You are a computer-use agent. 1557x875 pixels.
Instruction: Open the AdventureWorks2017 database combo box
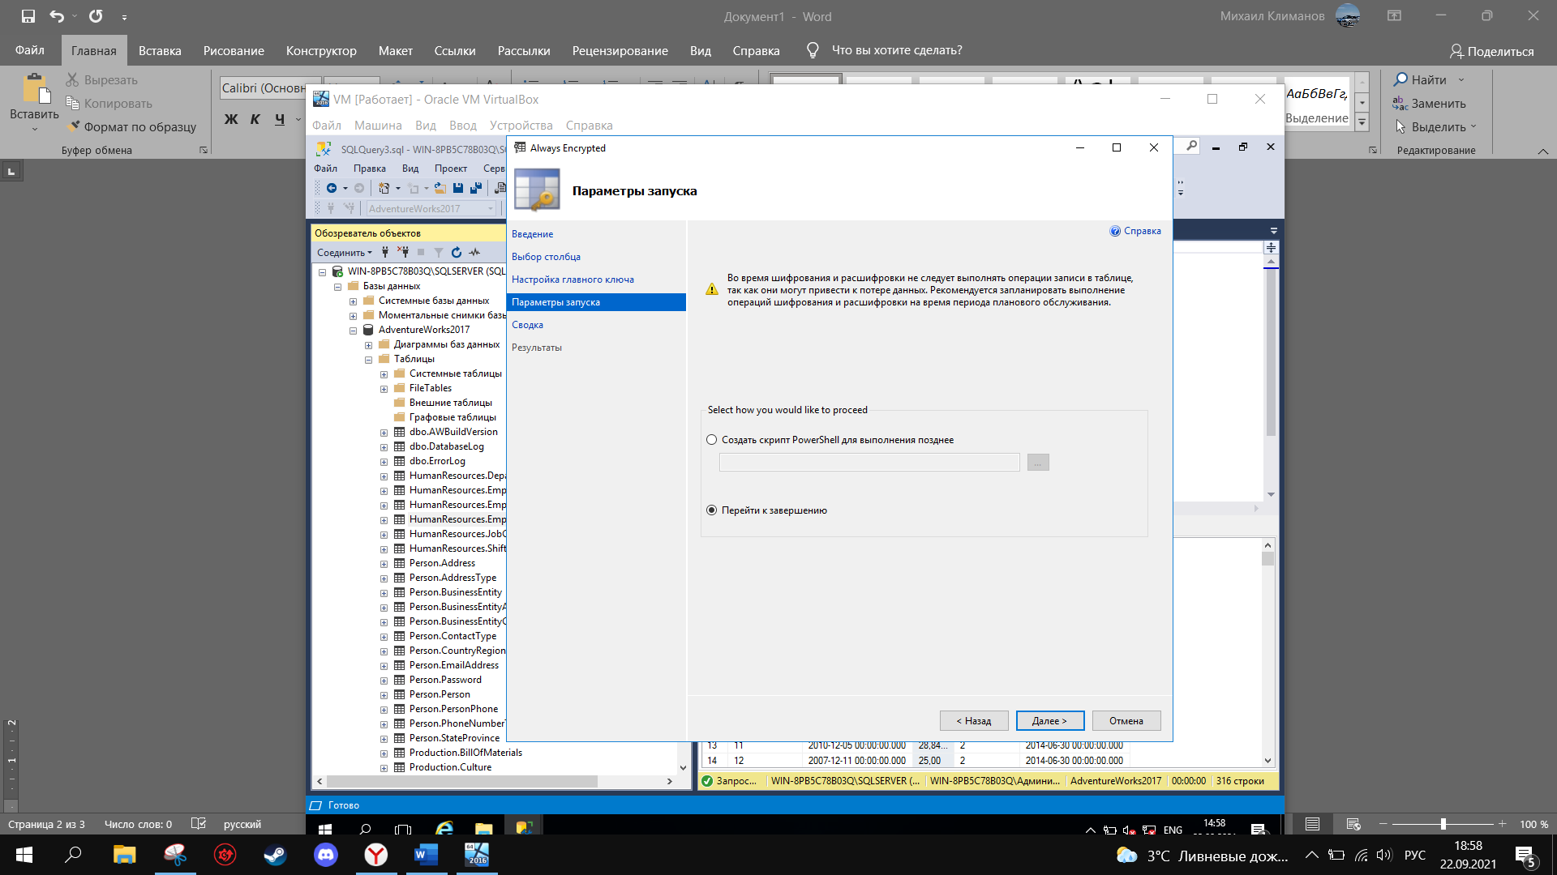pyautogui.click(x=431, y=209)
